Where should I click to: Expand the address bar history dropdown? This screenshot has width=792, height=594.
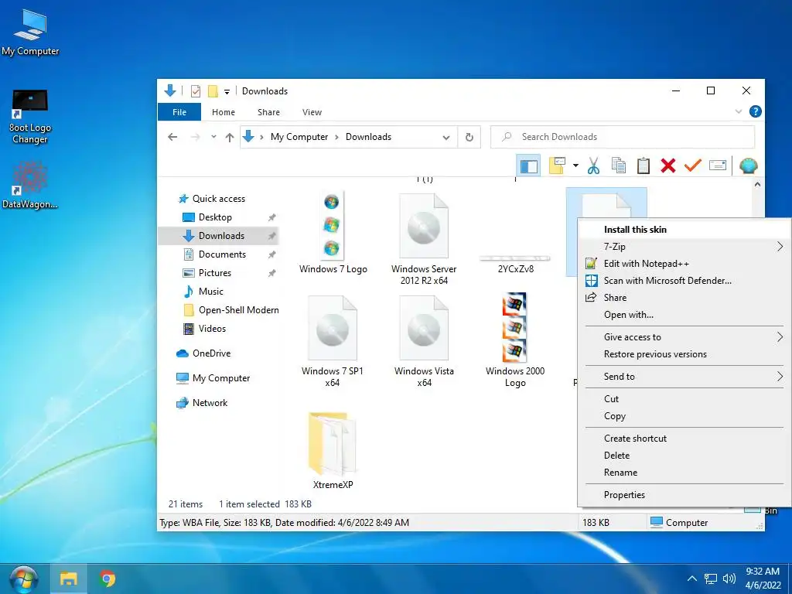pyautogui.click(x=446, y=137)
